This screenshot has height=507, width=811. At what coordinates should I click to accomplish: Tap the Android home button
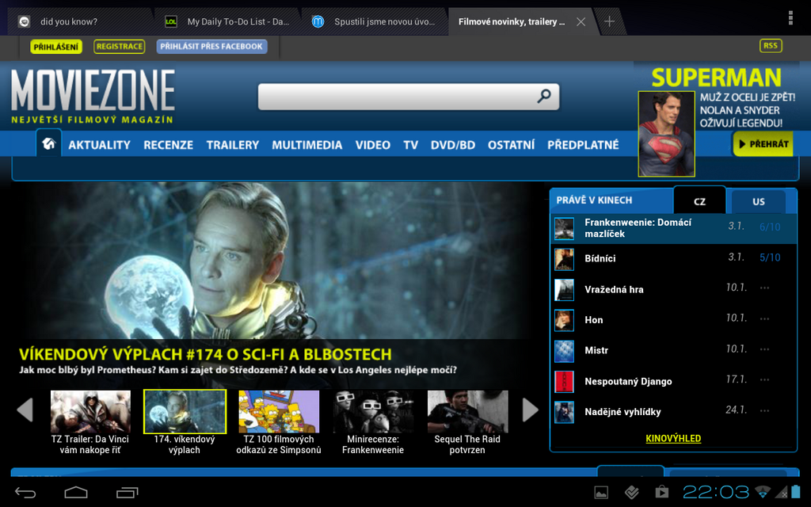(76, 493)
